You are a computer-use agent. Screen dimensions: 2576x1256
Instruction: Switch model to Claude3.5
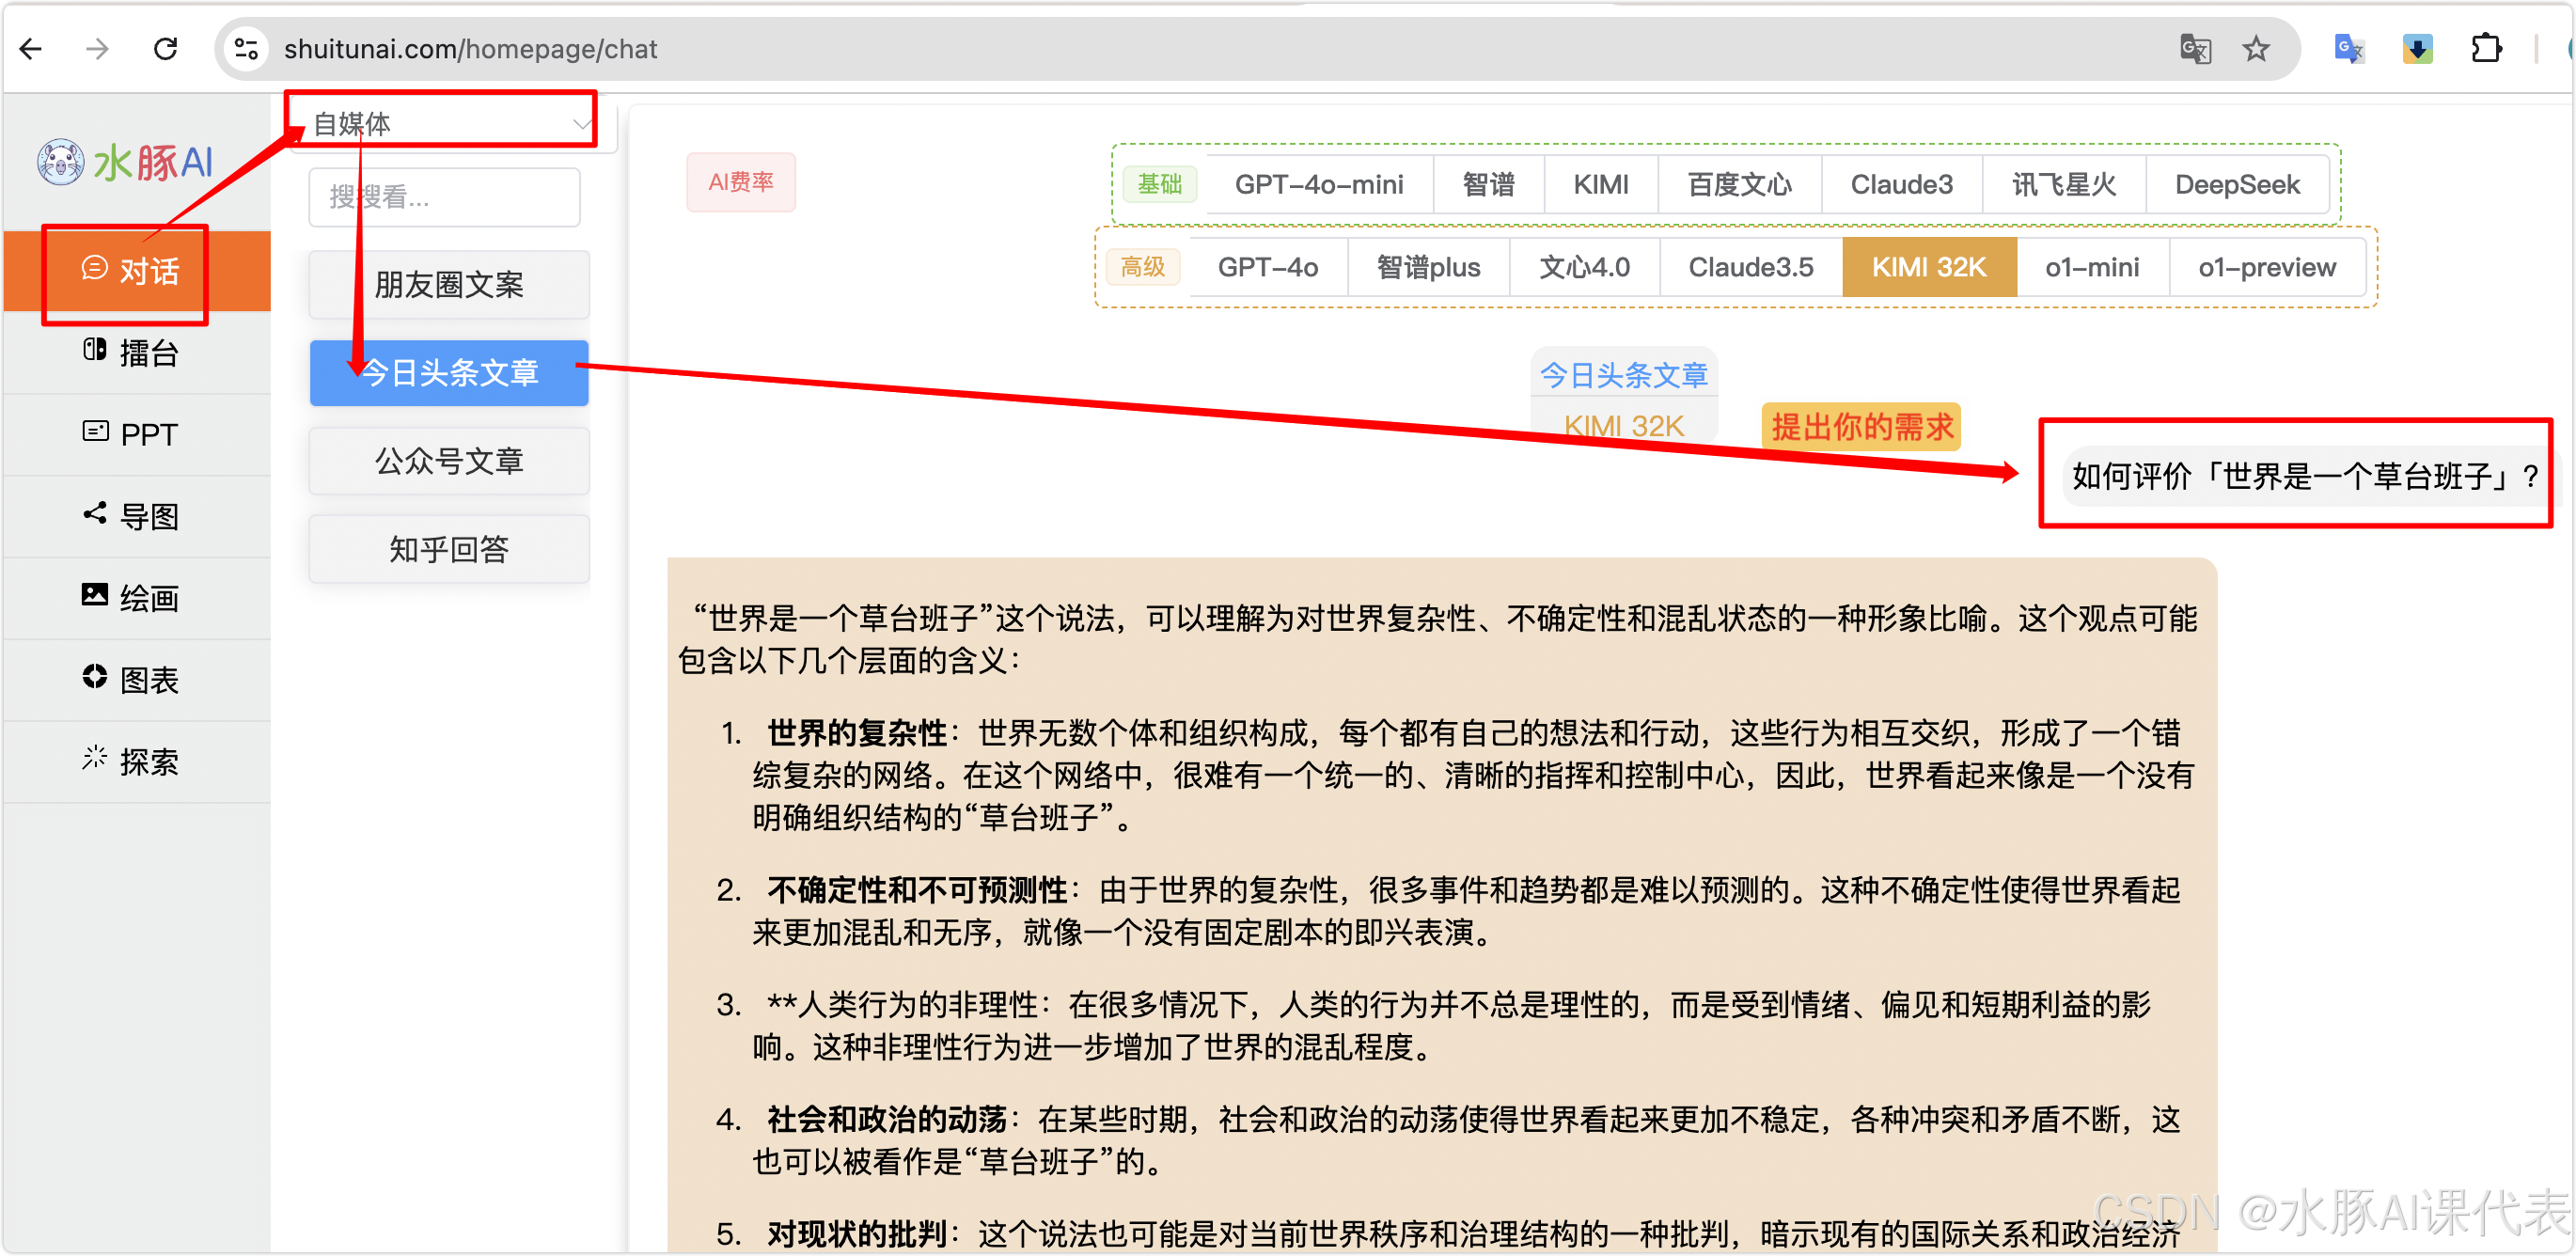pos(1750,267)
